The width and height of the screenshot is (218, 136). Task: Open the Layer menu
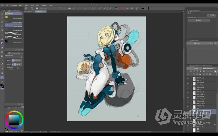[x=21, y=5]
